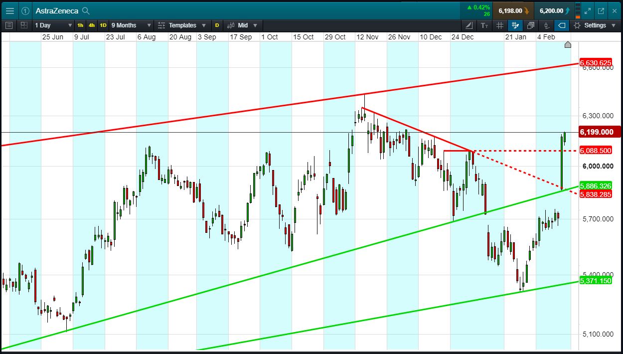Select the 5,838.285 red dashed label
This screenshot has width=623, height=354.
[x=595, y=194]
